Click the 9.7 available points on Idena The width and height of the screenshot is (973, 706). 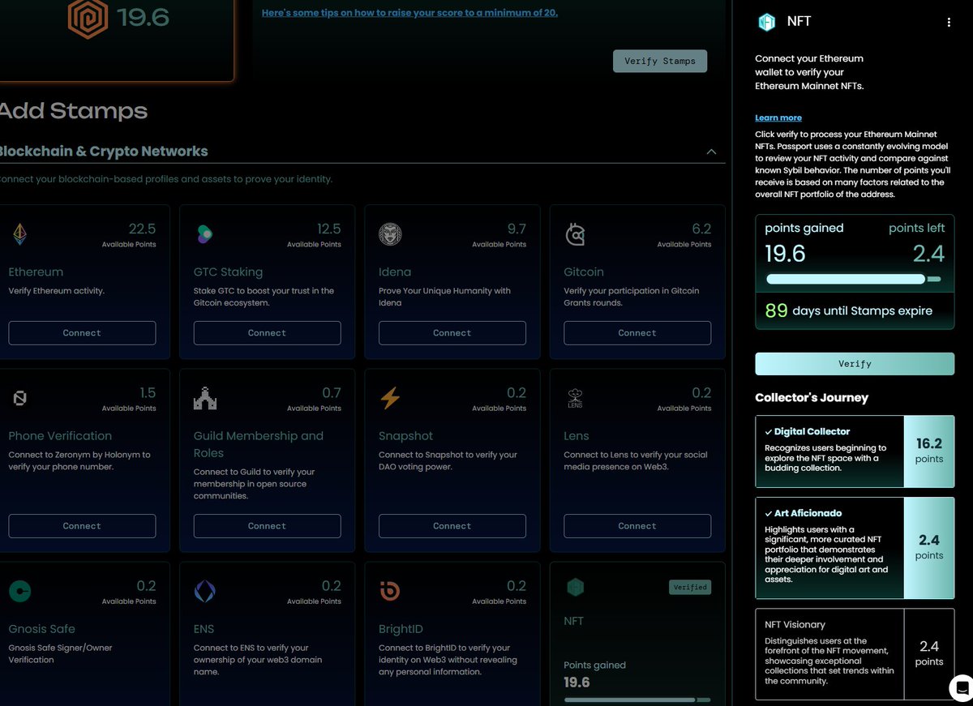point(517,229)
